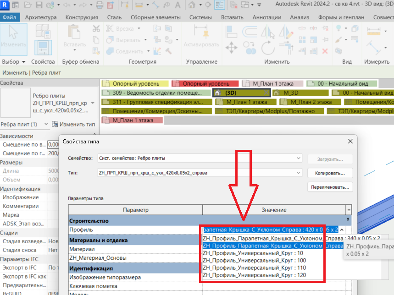Select the Rotate tool

point(268,48)
